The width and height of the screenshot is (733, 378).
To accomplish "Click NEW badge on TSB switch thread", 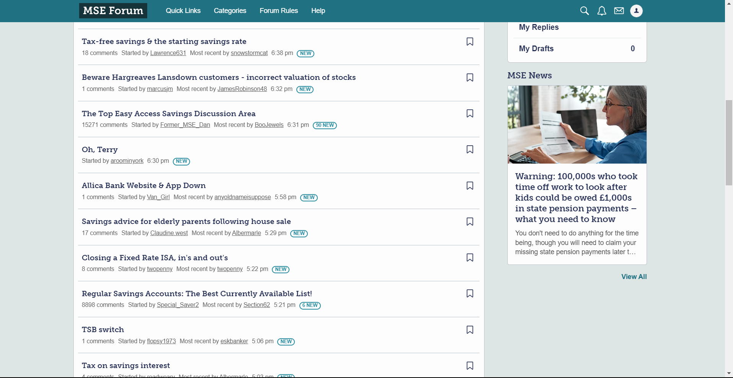I will (x=286, y=342).
